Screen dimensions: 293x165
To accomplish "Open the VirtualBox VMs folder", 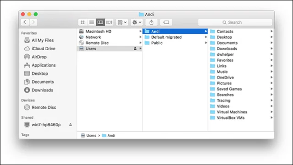I will (x=241, y=118).
